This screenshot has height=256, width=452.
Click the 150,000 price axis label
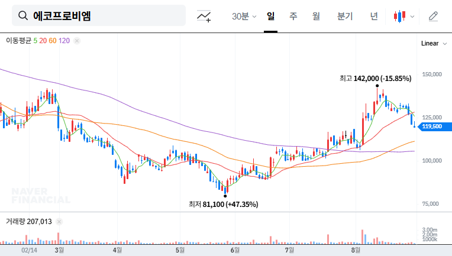[432, 74]
